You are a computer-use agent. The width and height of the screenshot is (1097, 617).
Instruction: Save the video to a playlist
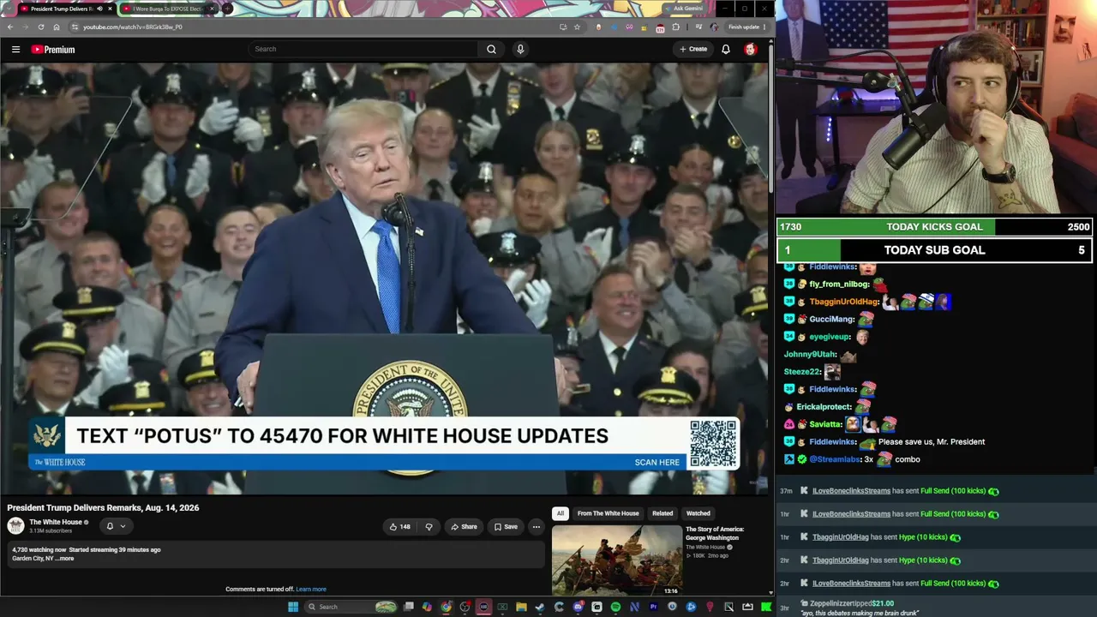[506, 526]
